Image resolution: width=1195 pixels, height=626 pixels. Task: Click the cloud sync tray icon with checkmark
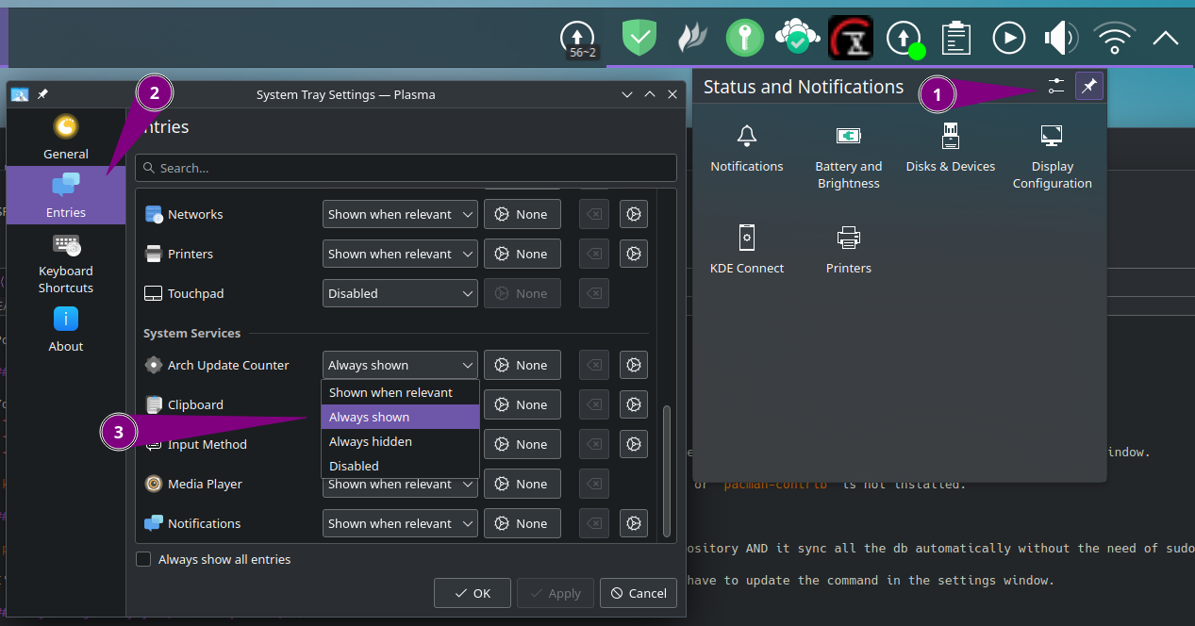coord(796,38)
